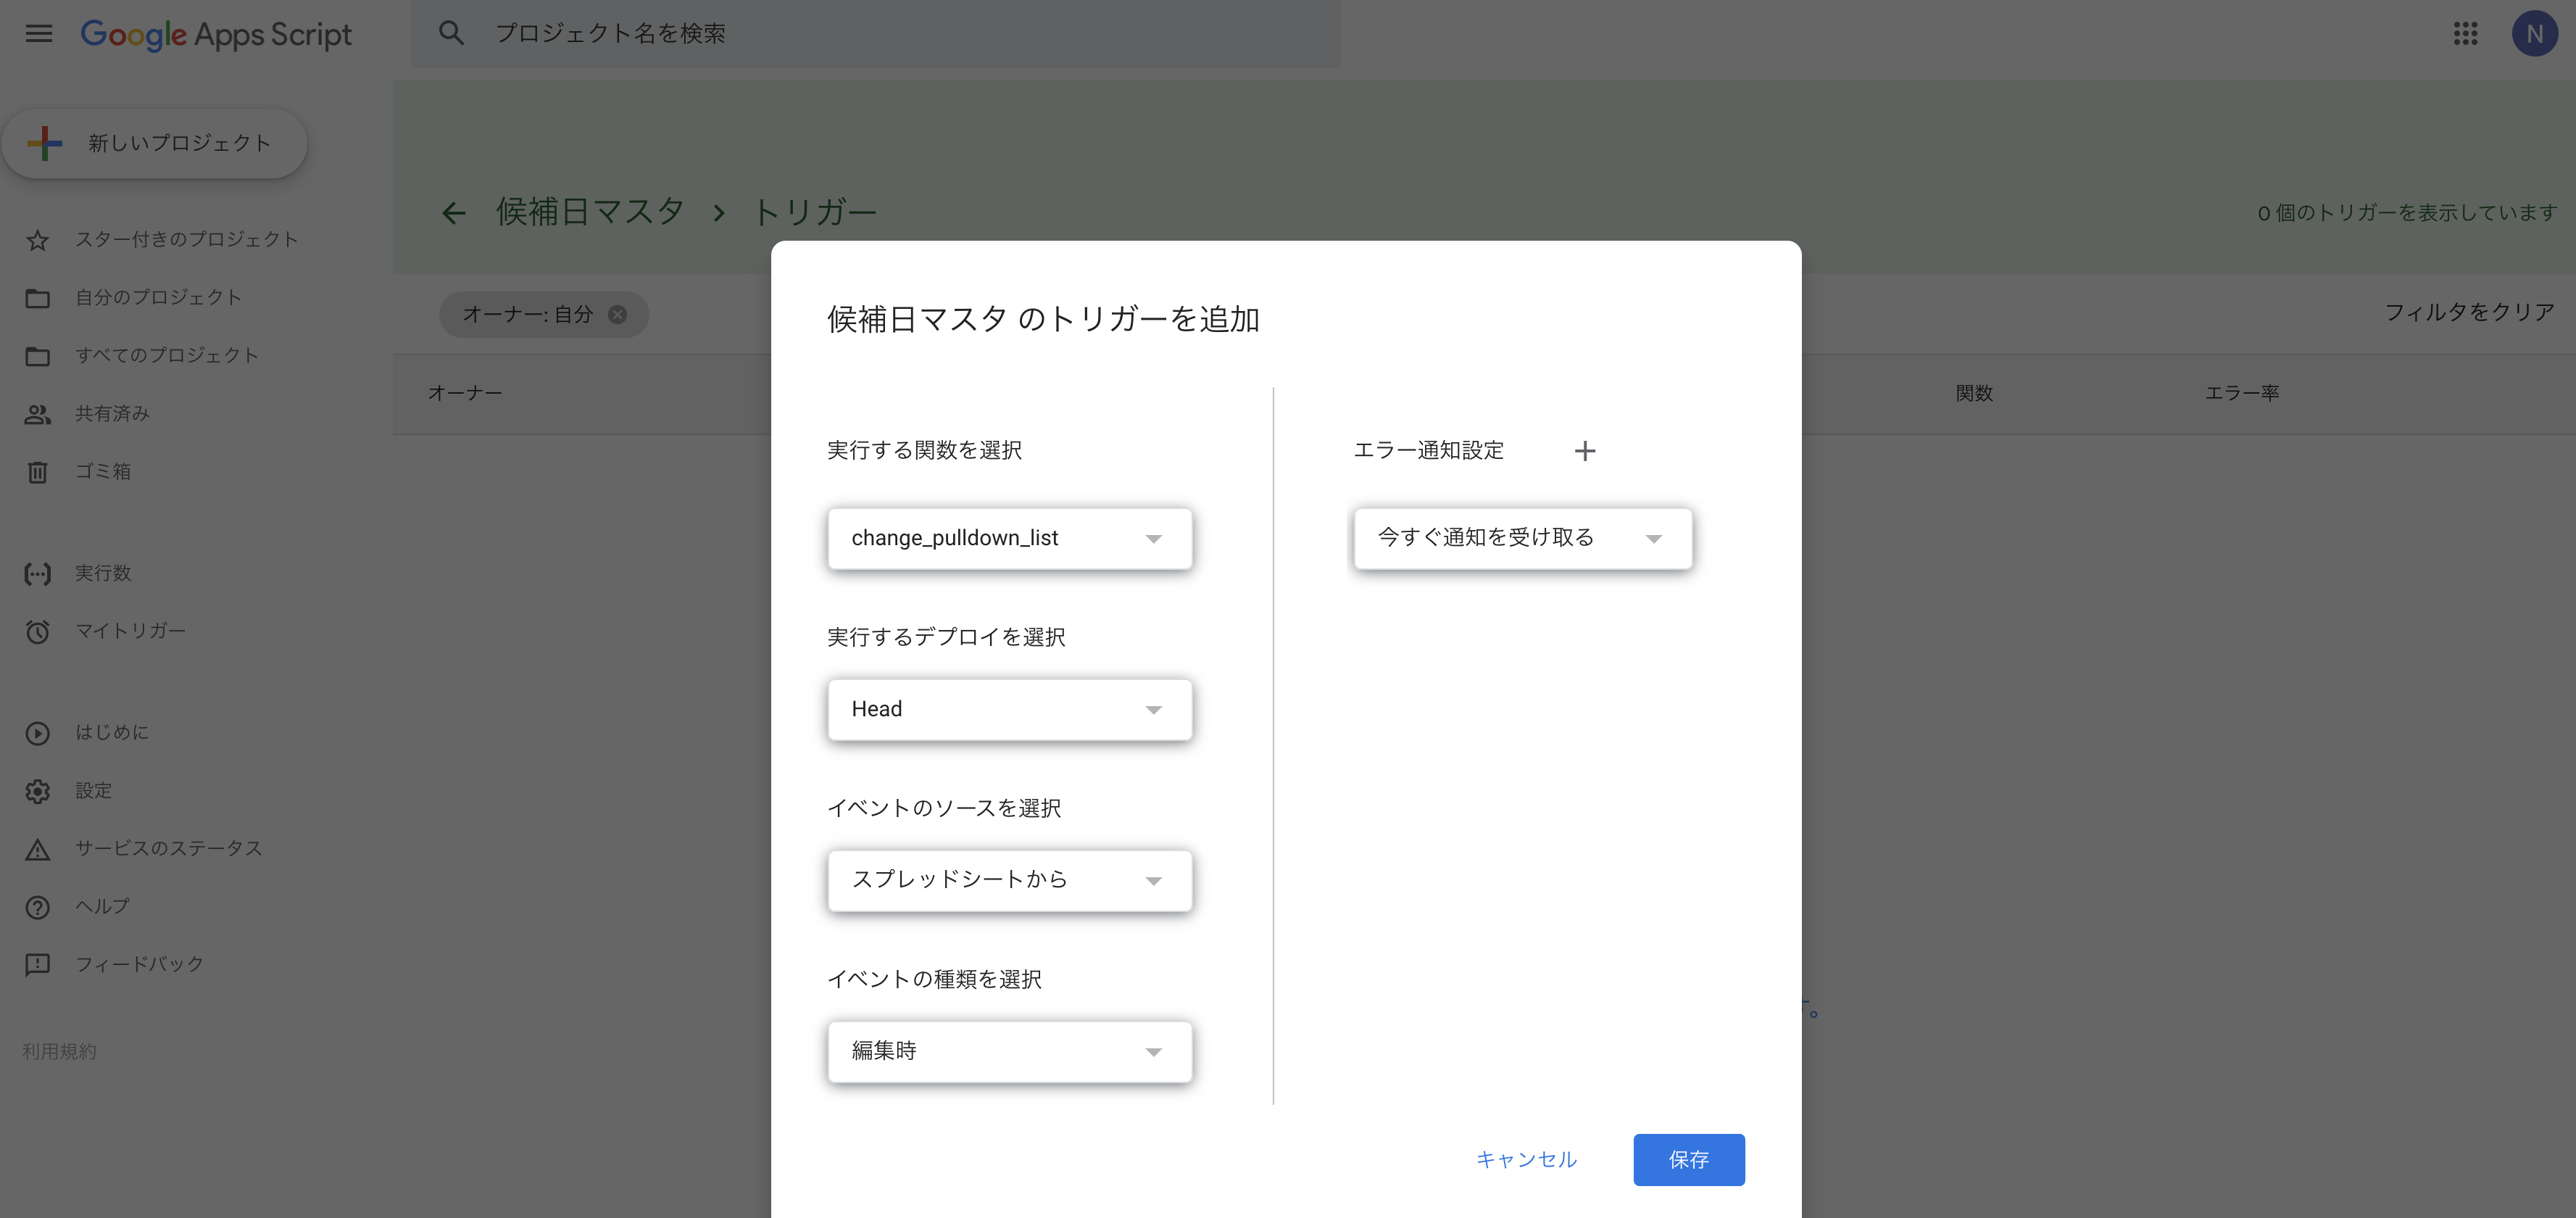Open the 編集時 event type dropdown

tap(1010, 1051)
